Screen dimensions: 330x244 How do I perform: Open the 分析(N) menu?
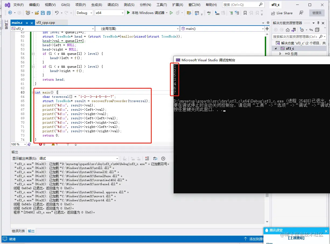pyautogui.click(x=145, y=5)
